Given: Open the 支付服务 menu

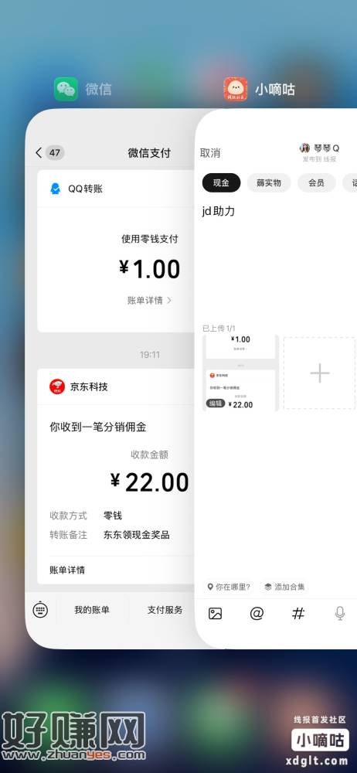Looking at the screenshot, I should pos(165,610).
